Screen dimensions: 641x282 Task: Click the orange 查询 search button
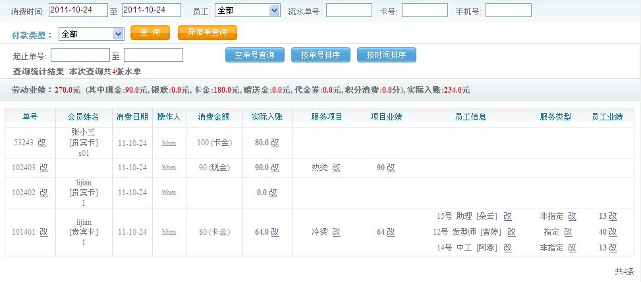click(x=150, y=33)
